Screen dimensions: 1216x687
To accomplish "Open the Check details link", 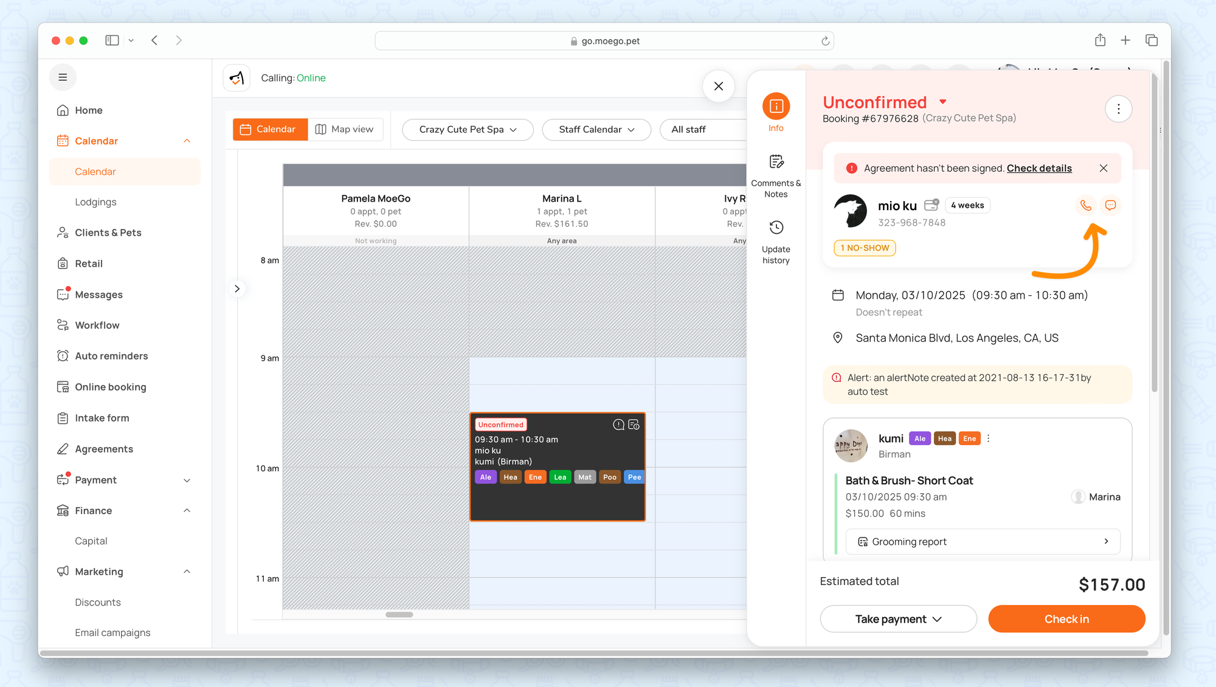I will 1039,168.
